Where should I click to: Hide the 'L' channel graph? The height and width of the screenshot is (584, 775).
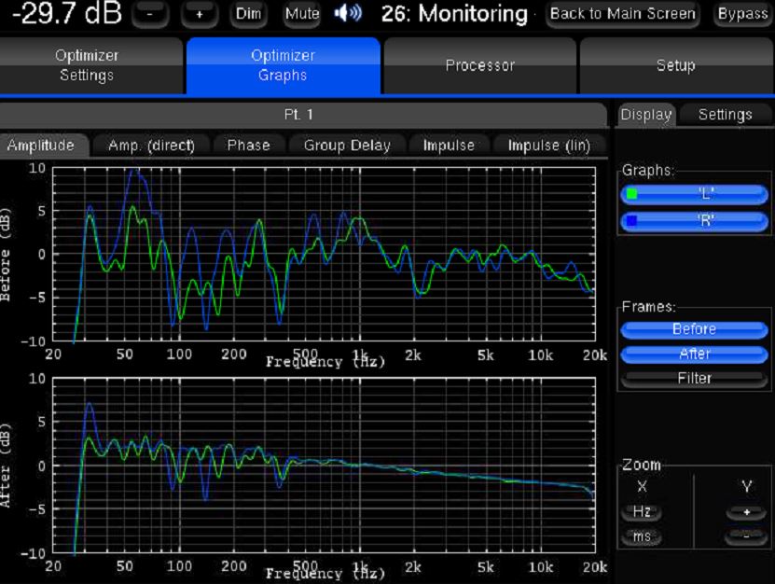pyautogui.click(x=694, y=194)
